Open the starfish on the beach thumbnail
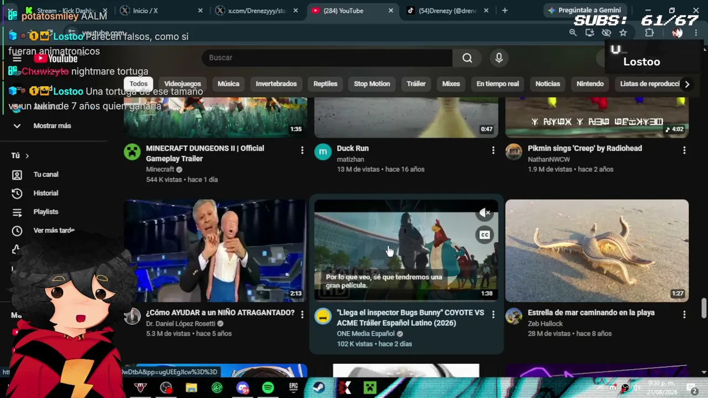The image size is (708, 398). [597, 251]
